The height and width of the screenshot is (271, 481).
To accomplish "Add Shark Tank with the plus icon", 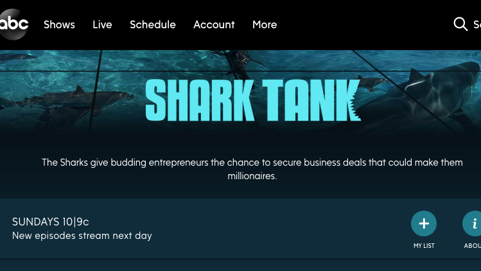I will coord(424,223).
